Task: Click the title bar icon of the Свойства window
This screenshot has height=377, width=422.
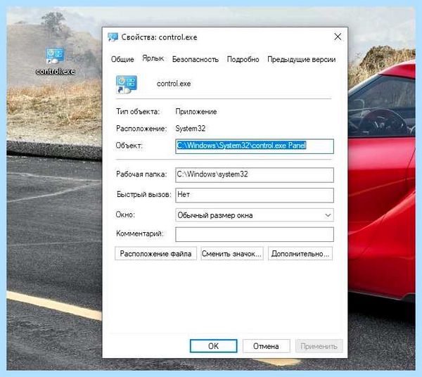Action: coord(113,37)
